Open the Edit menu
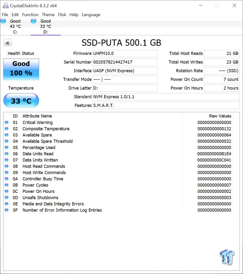Screen dimensions: 243x274 click(x=15, y=15)
